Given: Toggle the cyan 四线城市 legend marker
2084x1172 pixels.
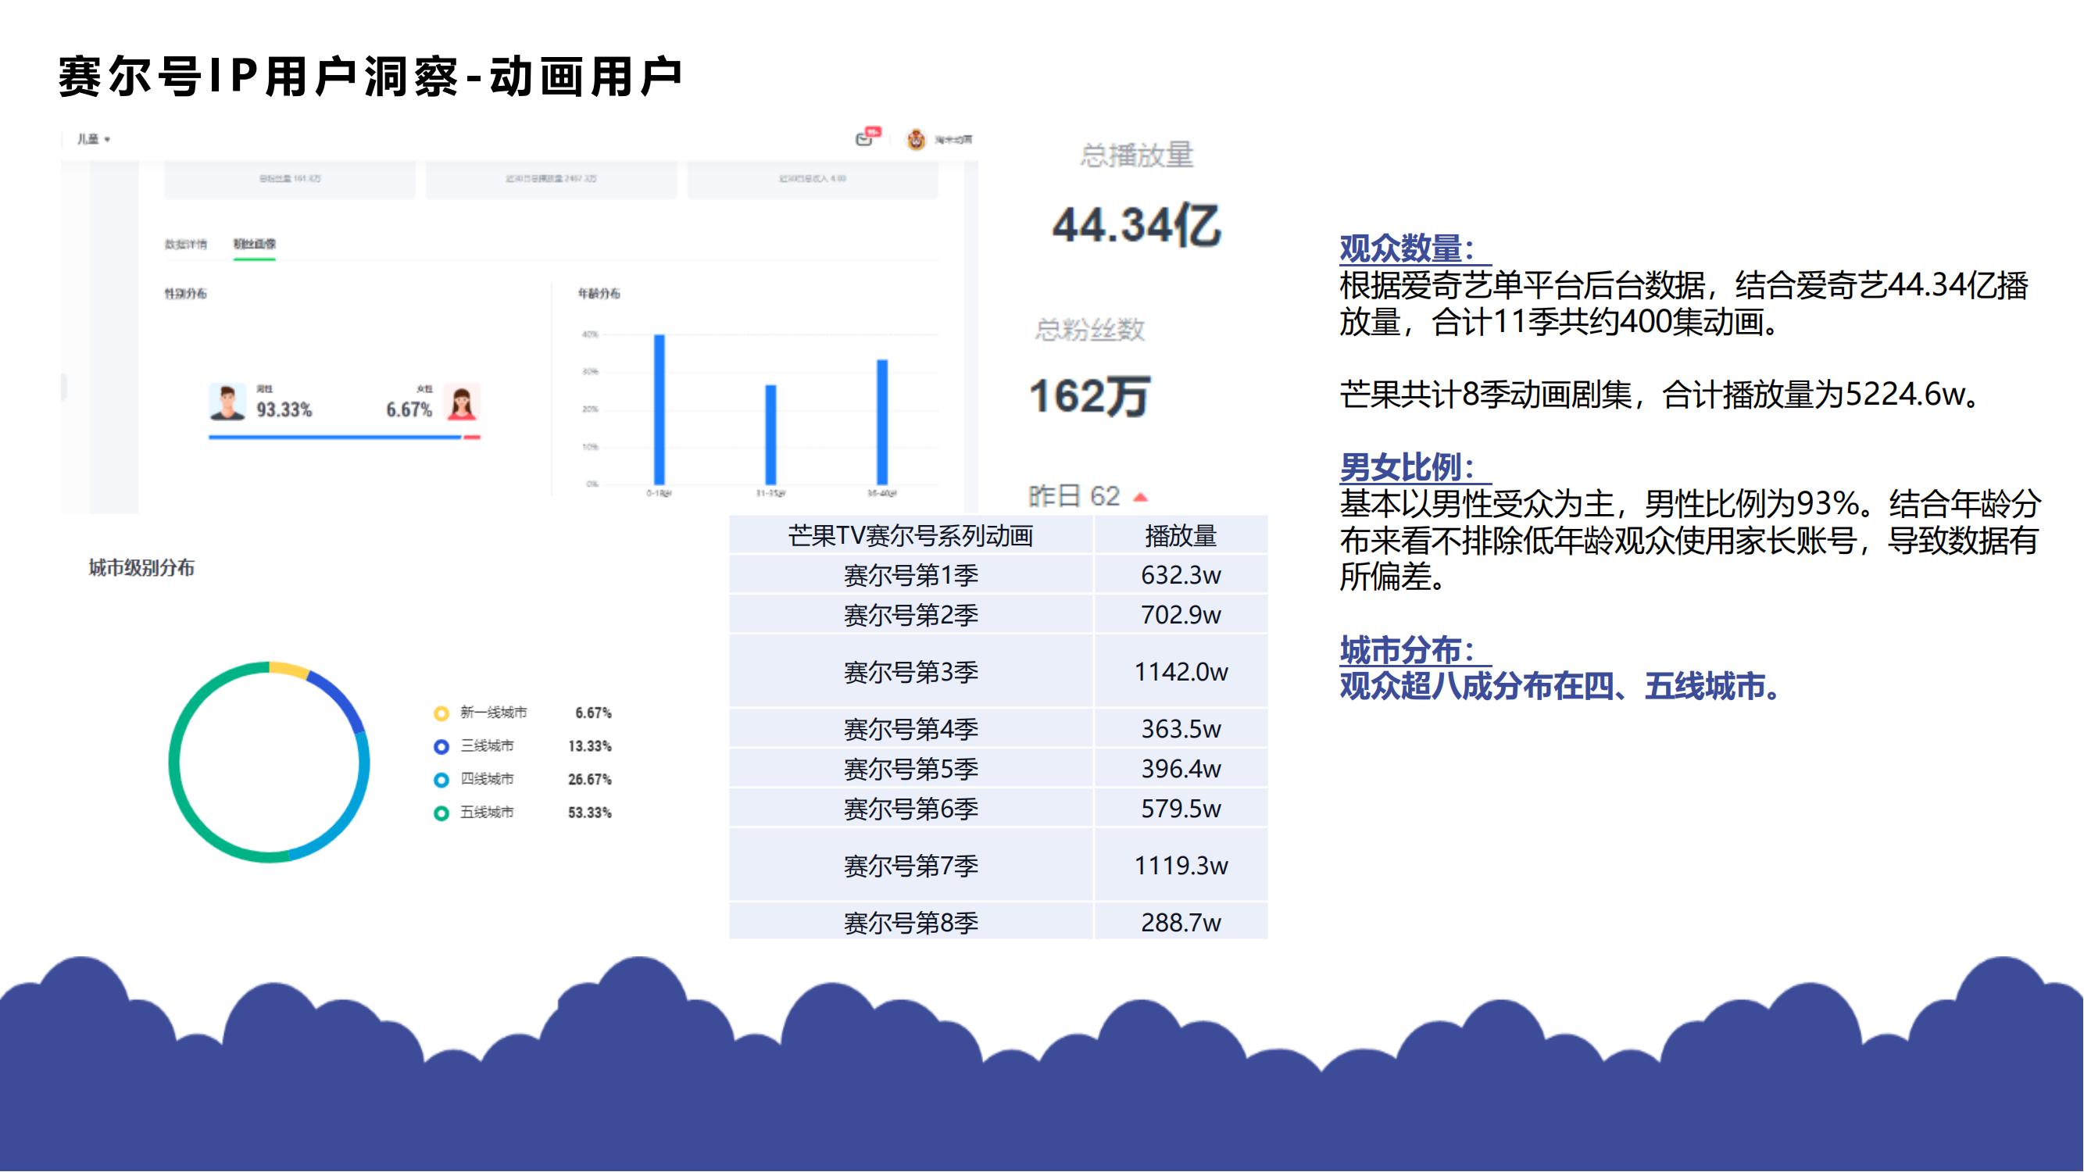Looking at the screenshot, I should point(441,780).
